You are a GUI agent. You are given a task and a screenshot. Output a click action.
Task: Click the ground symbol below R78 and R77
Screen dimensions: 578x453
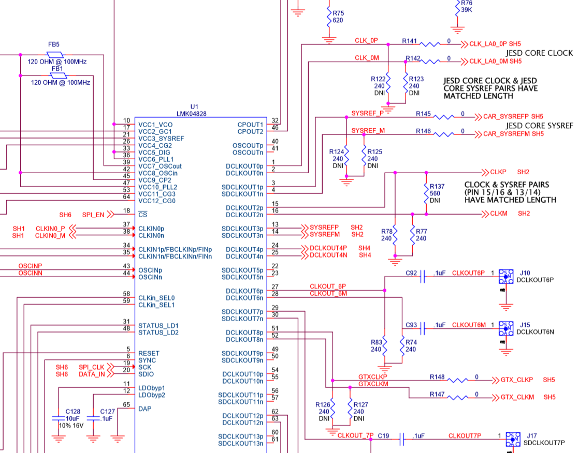click(x=395, y=262)
